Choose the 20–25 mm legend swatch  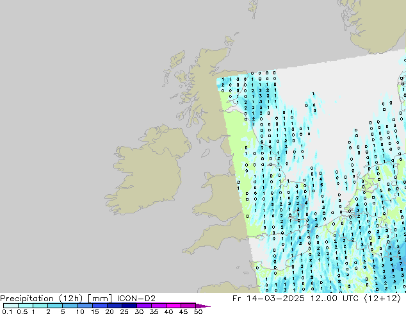coord(114,306)
